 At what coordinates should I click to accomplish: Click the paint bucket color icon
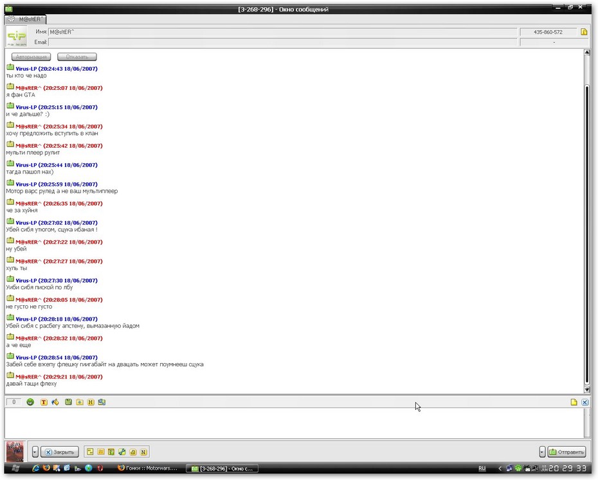pos(55,402)
